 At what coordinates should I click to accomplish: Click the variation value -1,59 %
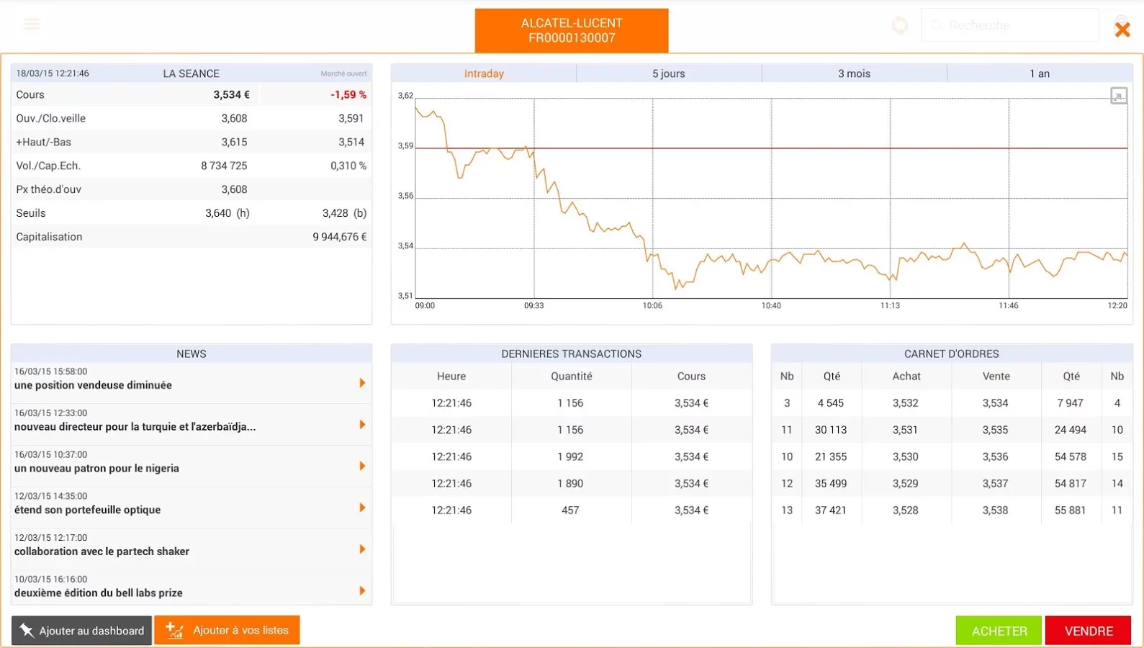click(x=348, y=94)
